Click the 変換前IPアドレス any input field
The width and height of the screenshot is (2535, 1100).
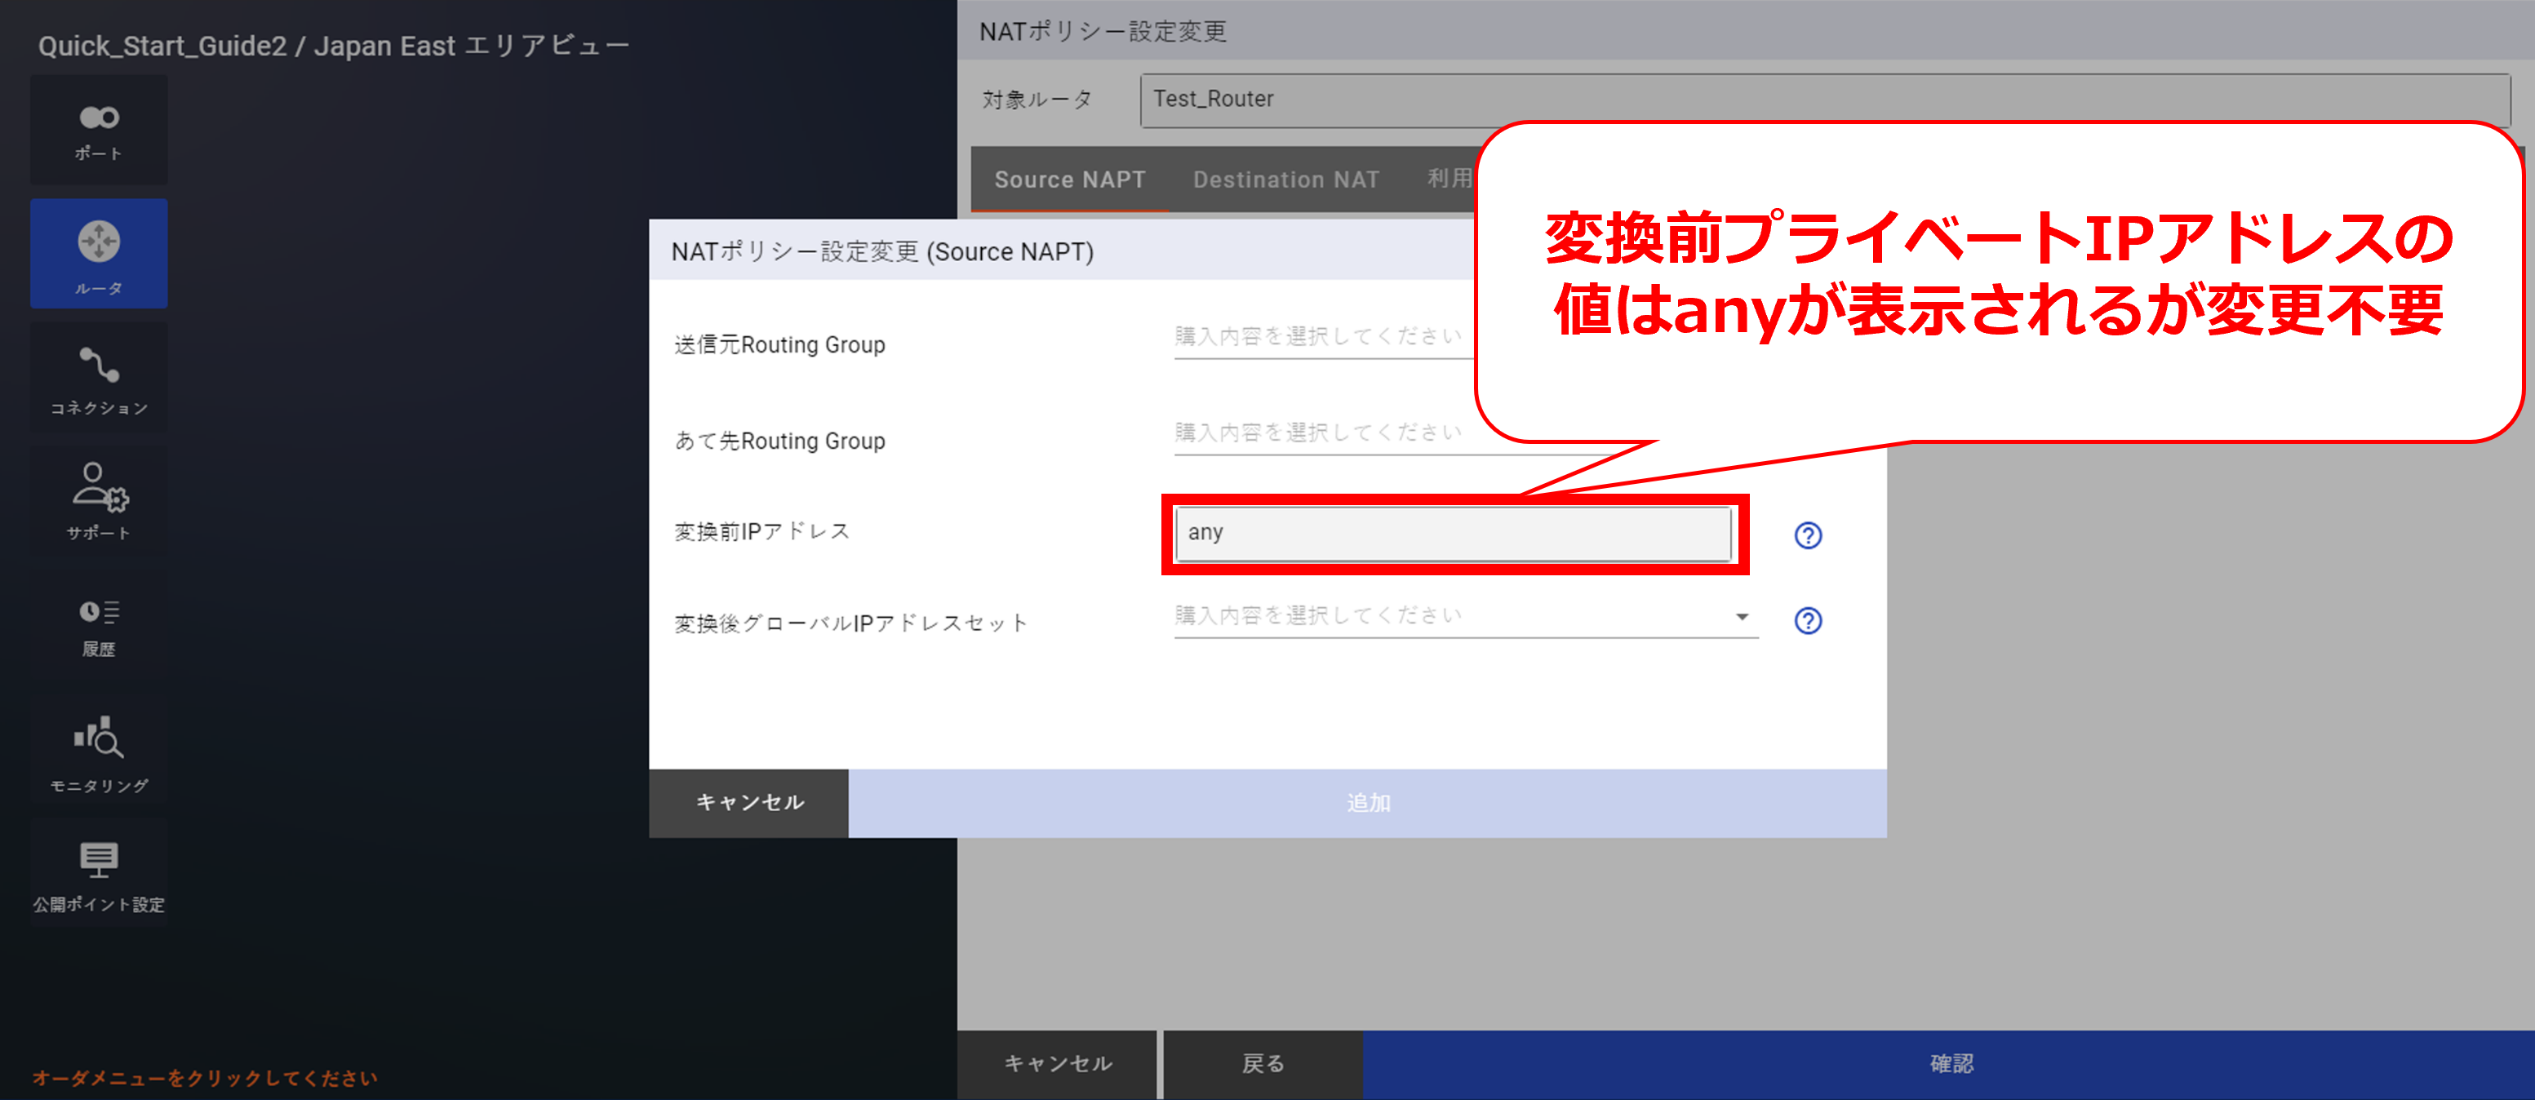1453,534
